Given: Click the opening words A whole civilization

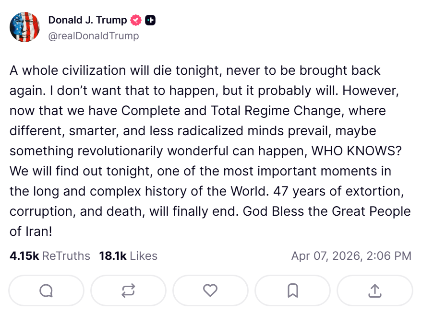Looking at the screenshot, I should [68, 70].
